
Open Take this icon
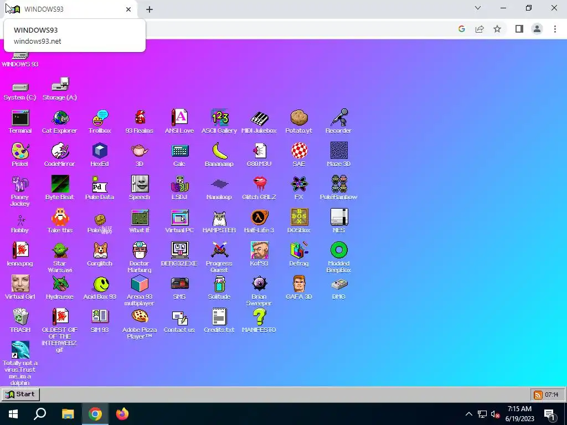[60, 217]
